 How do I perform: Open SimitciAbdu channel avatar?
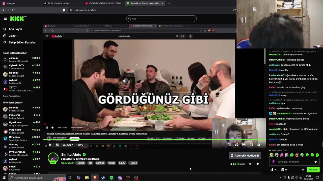53,158
